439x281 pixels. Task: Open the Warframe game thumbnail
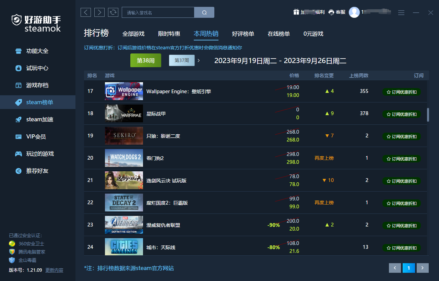coord(124,113)
